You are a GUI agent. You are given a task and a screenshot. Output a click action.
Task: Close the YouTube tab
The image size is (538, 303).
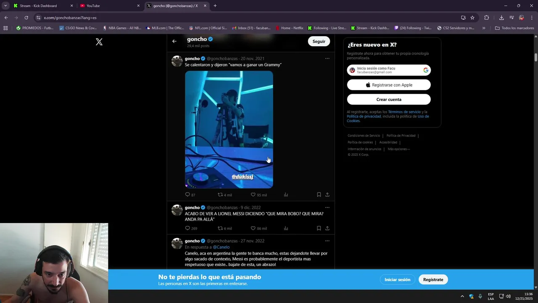tap(138, 6)
